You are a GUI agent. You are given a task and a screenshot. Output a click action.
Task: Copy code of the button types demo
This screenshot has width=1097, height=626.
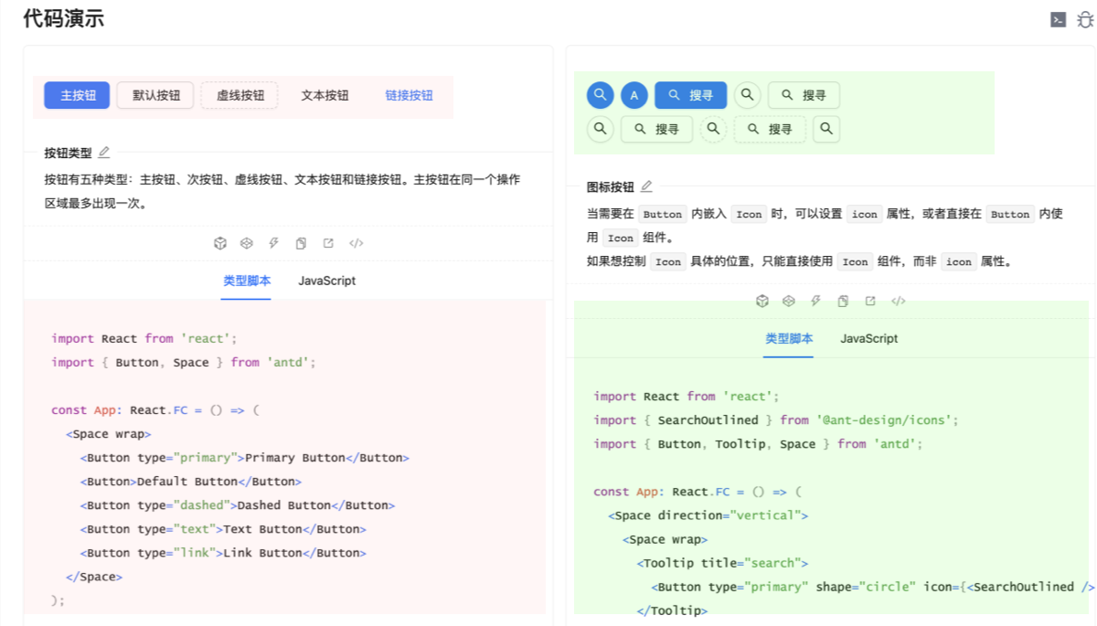(x=301, y=243)
